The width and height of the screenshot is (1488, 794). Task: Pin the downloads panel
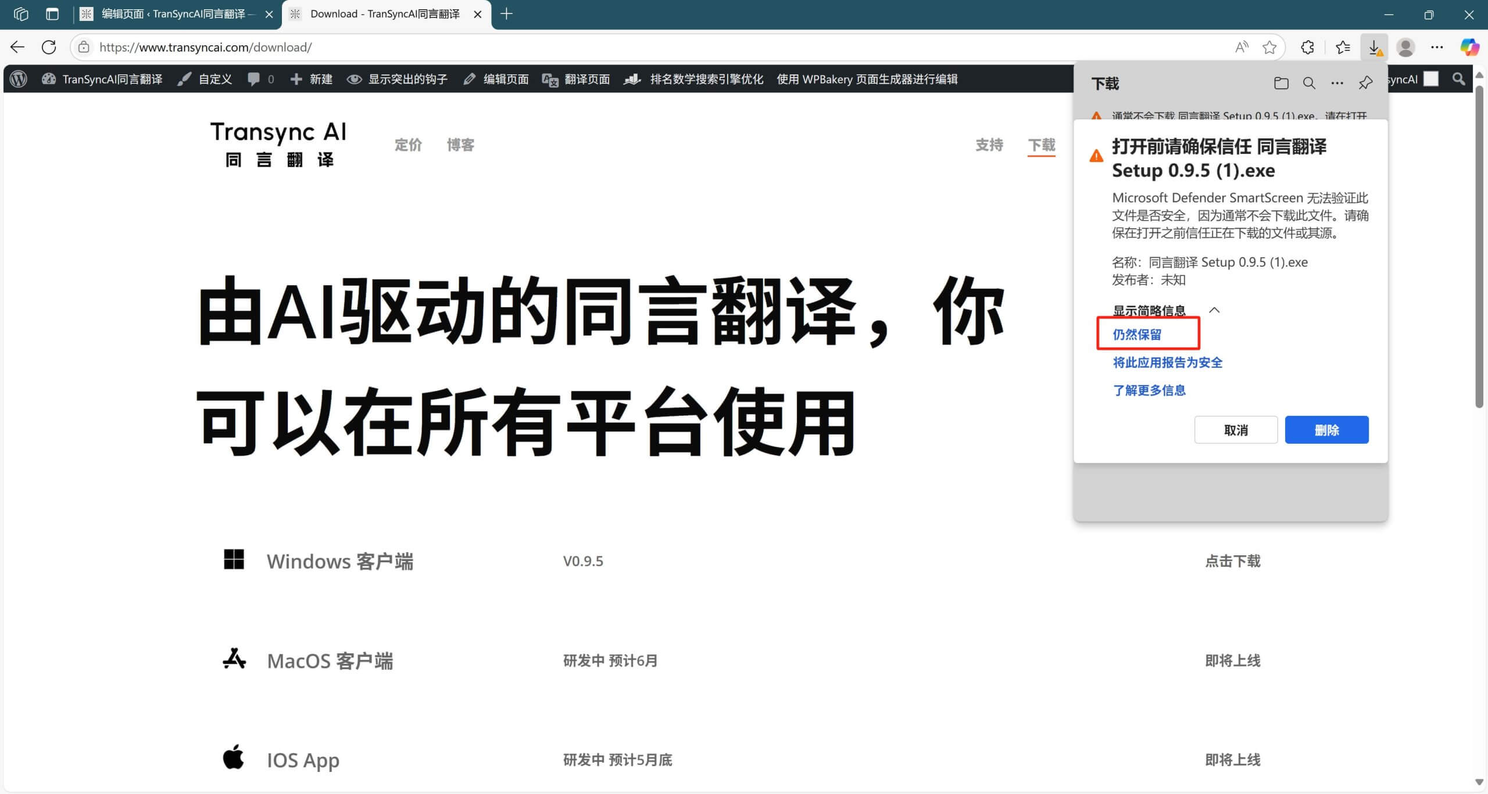(1365, 83)
